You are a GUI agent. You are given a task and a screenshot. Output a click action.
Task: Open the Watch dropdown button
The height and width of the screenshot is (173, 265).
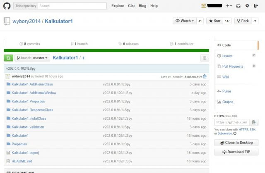(x=185, y=21)
